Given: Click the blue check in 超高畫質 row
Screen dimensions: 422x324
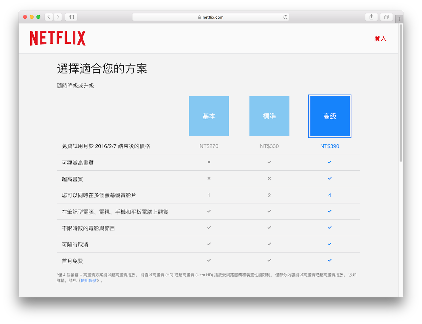Looking at the screenshot, I should pos(330,178).
